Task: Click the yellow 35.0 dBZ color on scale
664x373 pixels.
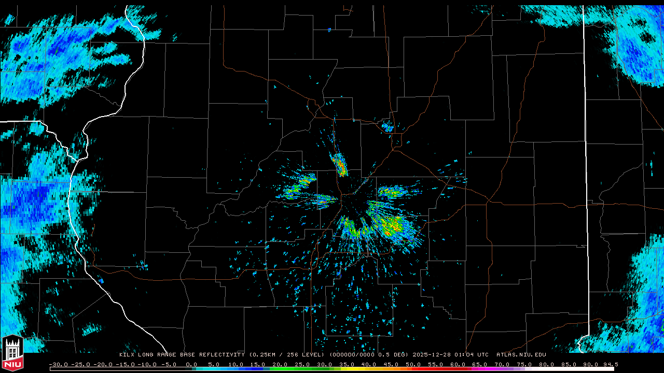Action: (347, 369)
